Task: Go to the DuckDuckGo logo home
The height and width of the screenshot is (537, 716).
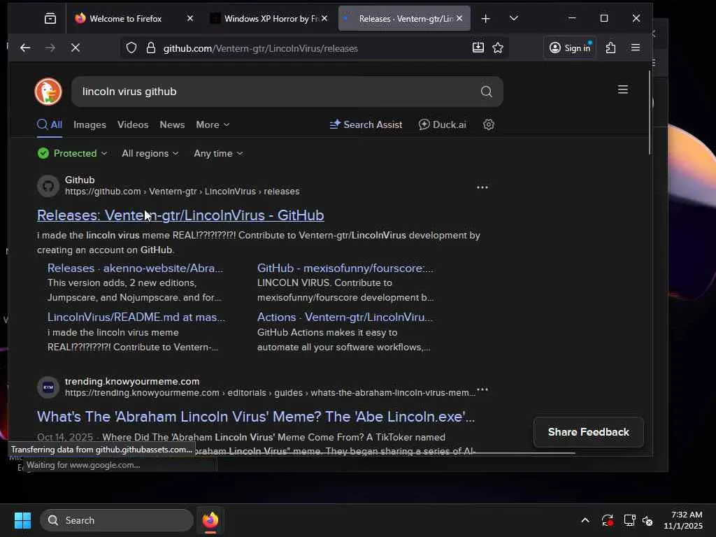Action: [x=48, y=92]
